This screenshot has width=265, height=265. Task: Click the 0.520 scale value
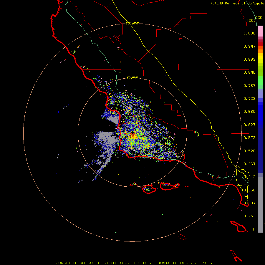[x=249, y=151]
